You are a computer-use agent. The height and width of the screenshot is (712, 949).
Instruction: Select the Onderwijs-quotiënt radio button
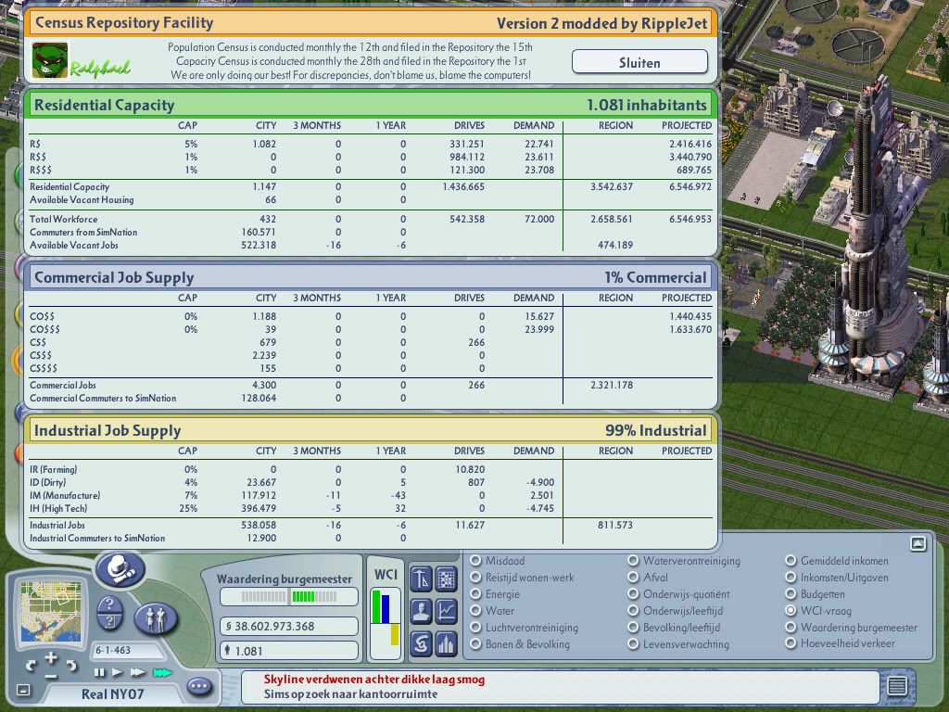pos(633,594)
